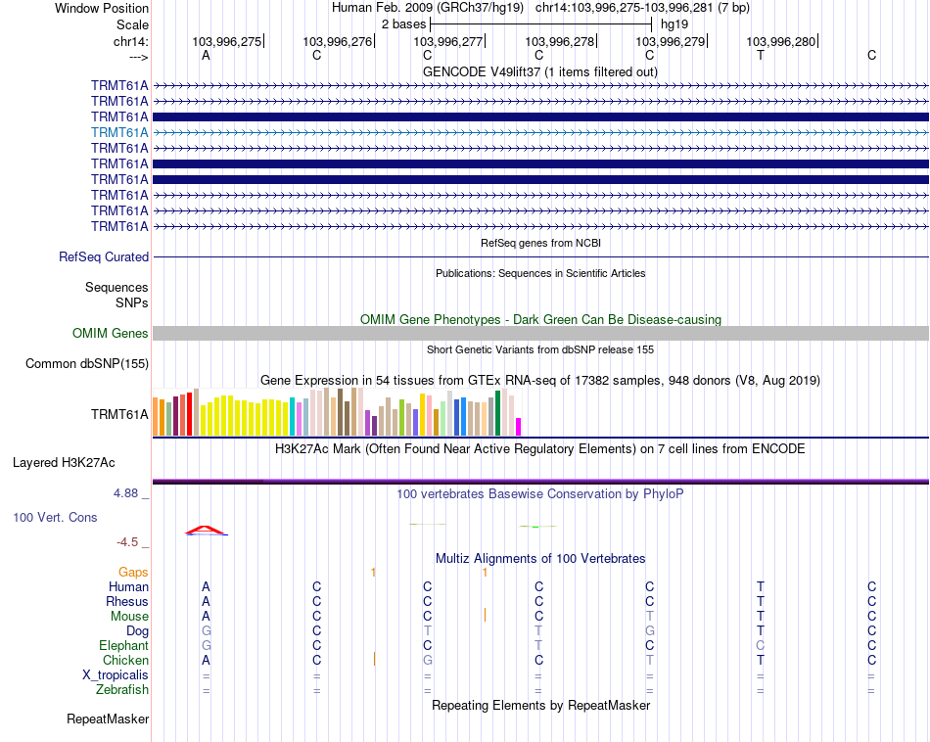
Task: Click TRMT61A label beside the GTEx bar chart
Action: pos(119,414)
